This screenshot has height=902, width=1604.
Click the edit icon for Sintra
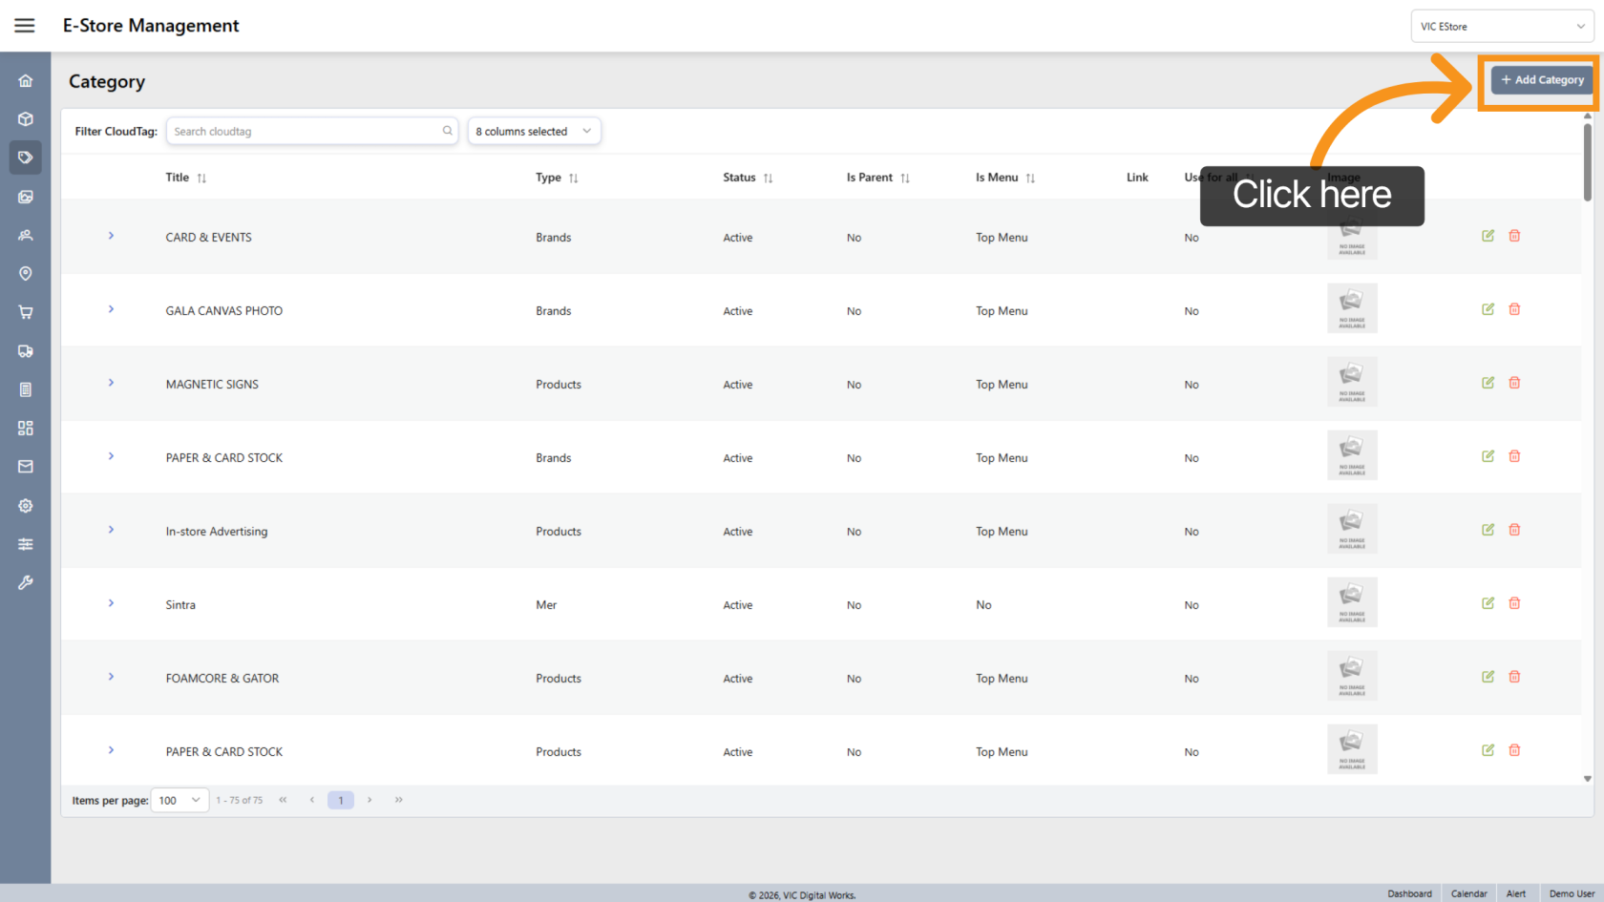point(1488,603)
